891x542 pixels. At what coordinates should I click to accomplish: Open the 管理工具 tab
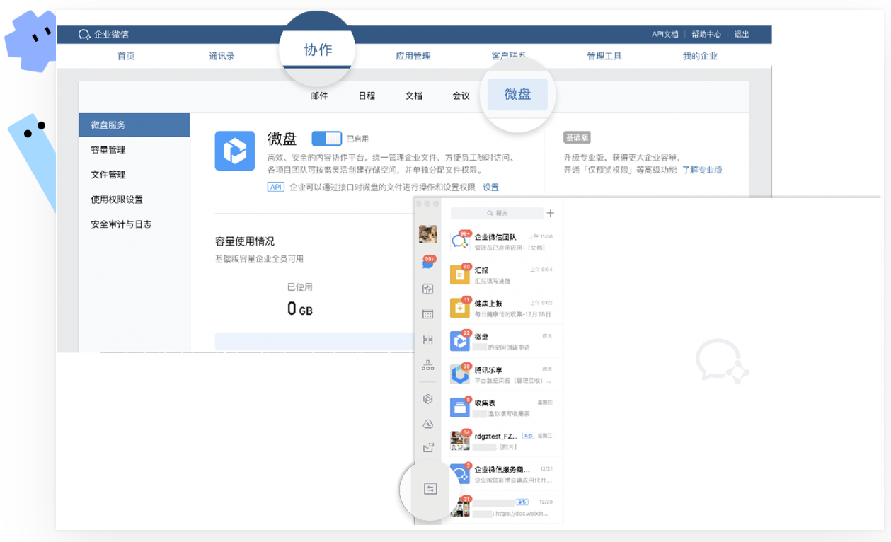pos(604,56)
